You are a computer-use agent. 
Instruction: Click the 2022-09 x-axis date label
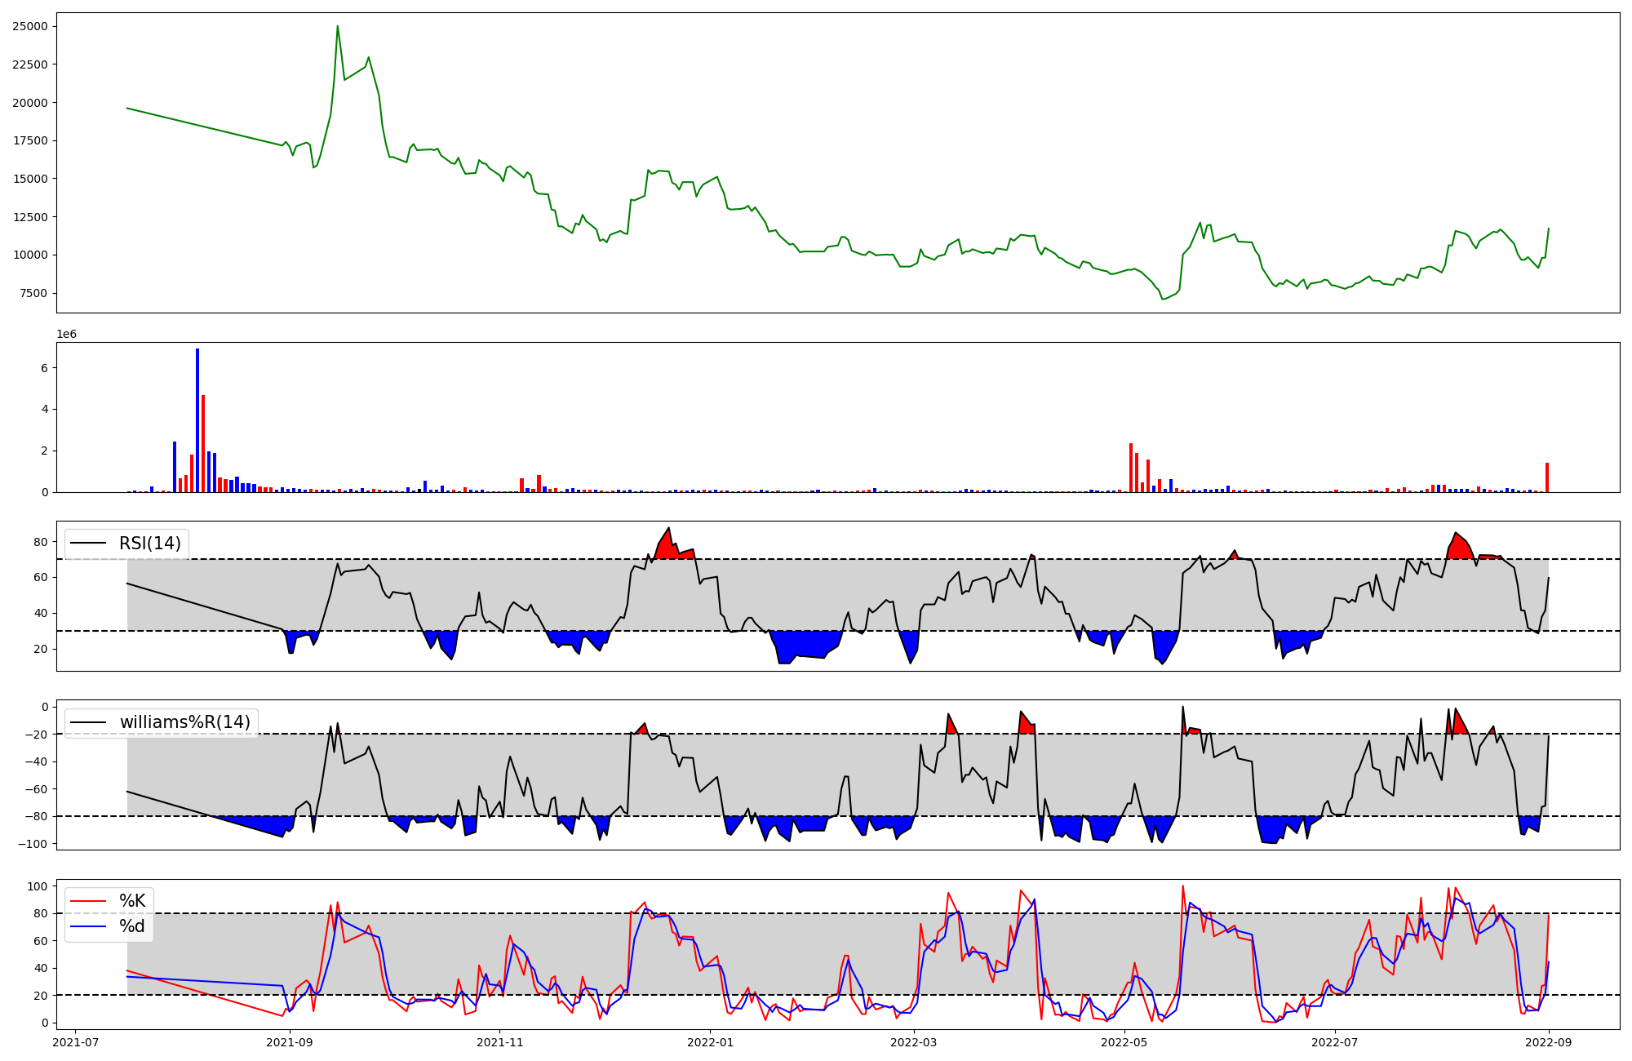1550,1041
